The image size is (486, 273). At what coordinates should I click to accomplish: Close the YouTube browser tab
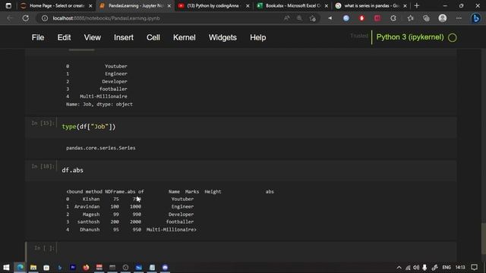pyautogui.click(x=248, y=5)
